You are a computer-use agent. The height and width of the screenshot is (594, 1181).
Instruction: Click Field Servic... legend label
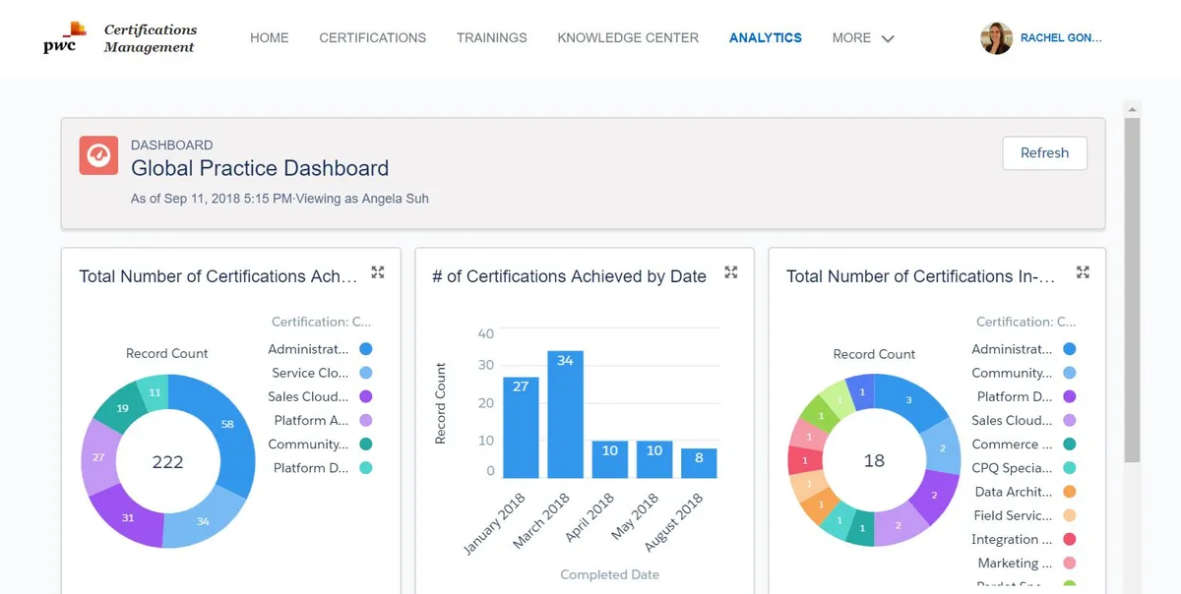point(1014,515)
